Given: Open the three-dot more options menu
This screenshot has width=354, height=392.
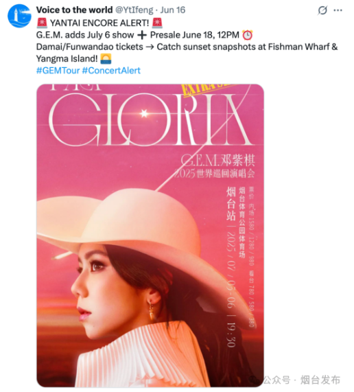Looking at the screenshot, I should (338, 10).
